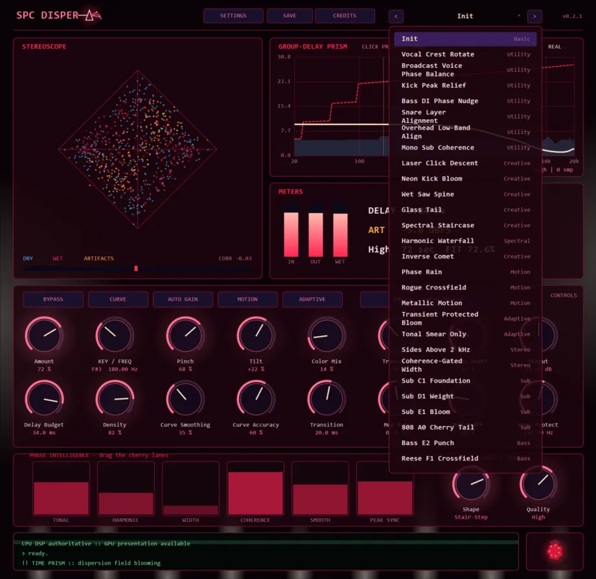Choose the Harmonic Waterfall preset
Screen dimensions: 596x579
coord(465,241)
